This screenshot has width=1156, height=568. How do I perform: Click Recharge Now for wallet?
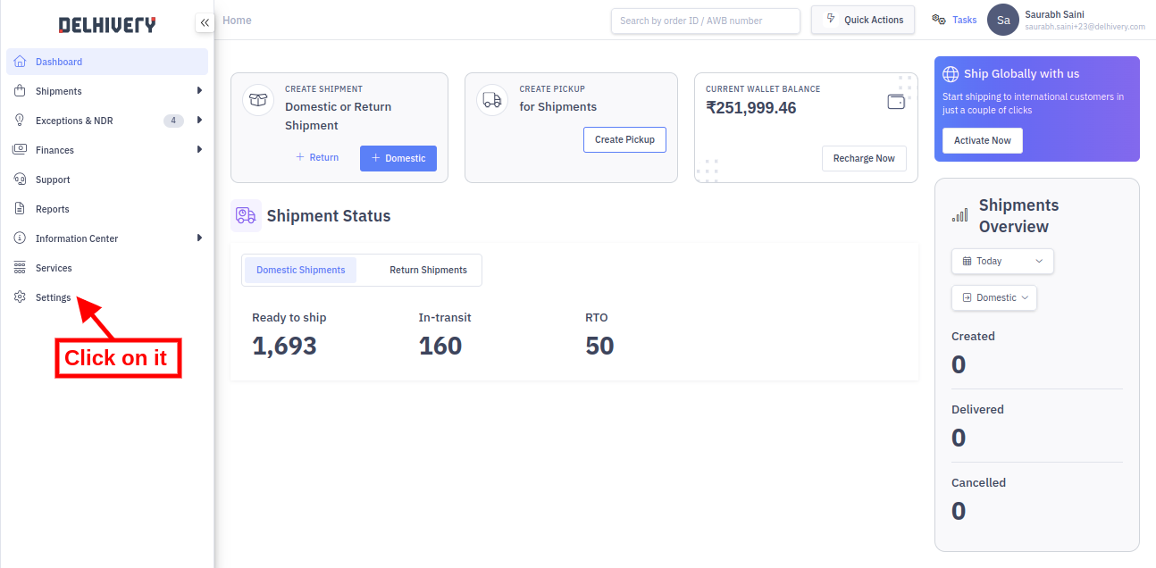[864, 158]
